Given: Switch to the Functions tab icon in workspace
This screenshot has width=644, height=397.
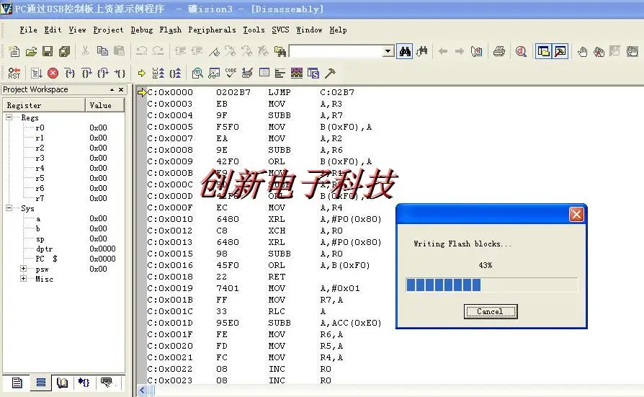Looking at the screenshot, I should pyautogui.click(x=84, y=383).
